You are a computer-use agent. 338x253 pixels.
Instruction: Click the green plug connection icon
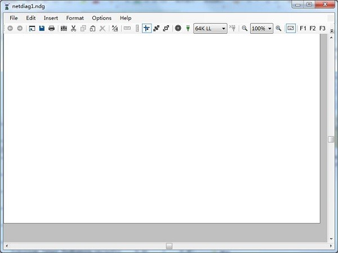coord(188,28)
